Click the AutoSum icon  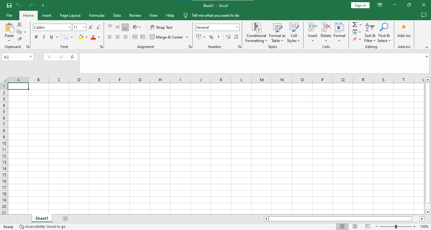pos(355,24)
